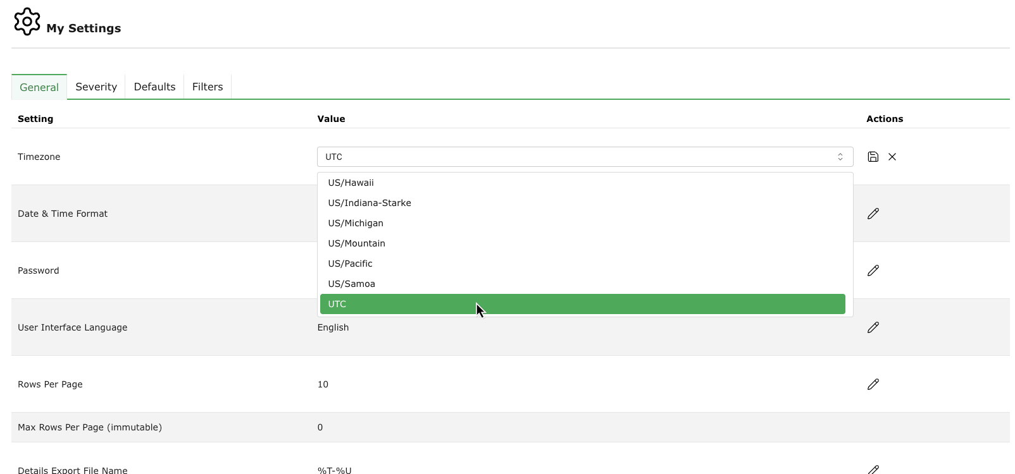
Task: Choose US/Samoa from the list
Action: click(x=351, y=284)
